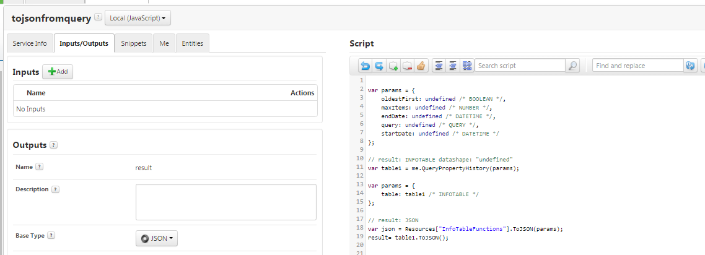Select the Inputs/Outputs tab
Viewport: 705px width, 255px height.
(x=84, y=43)
